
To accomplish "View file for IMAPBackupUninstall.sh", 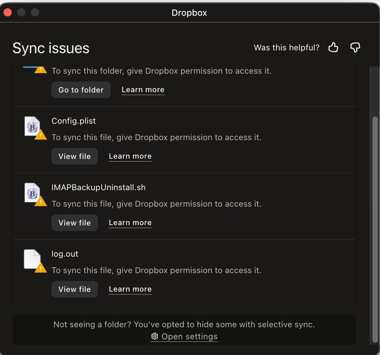I will point(75,223).
